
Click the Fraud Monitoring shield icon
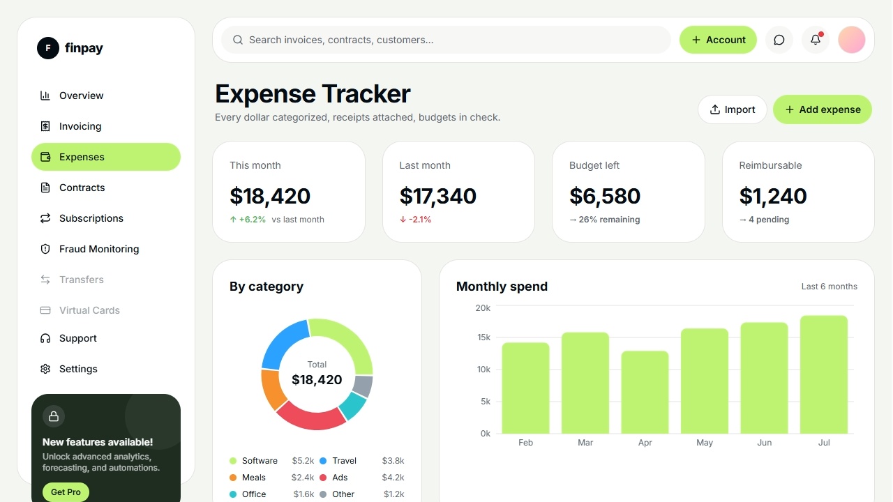pos(45,249)
